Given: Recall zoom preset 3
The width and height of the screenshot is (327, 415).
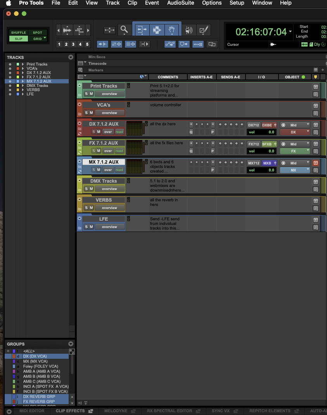Looking at the screenshot, I should [73, 44].
